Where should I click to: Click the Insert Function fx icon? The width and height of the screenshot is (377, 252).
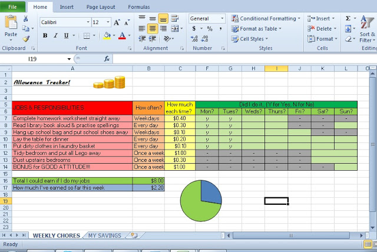(107, 59)
